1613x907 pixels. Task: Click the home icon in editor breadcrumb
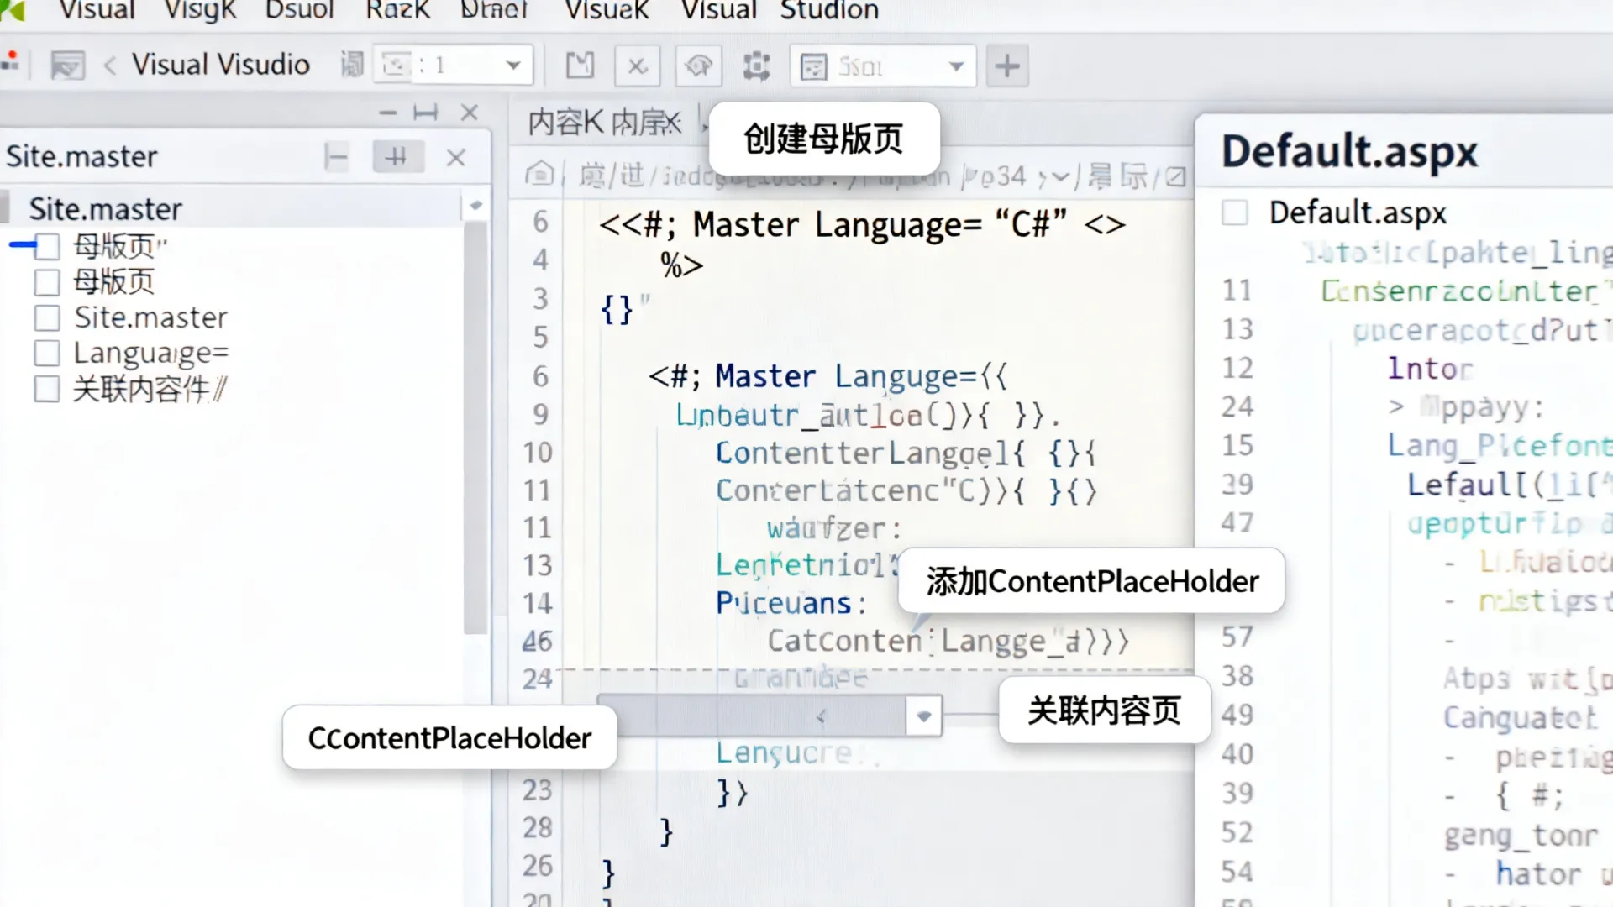[x=539, y=174]
